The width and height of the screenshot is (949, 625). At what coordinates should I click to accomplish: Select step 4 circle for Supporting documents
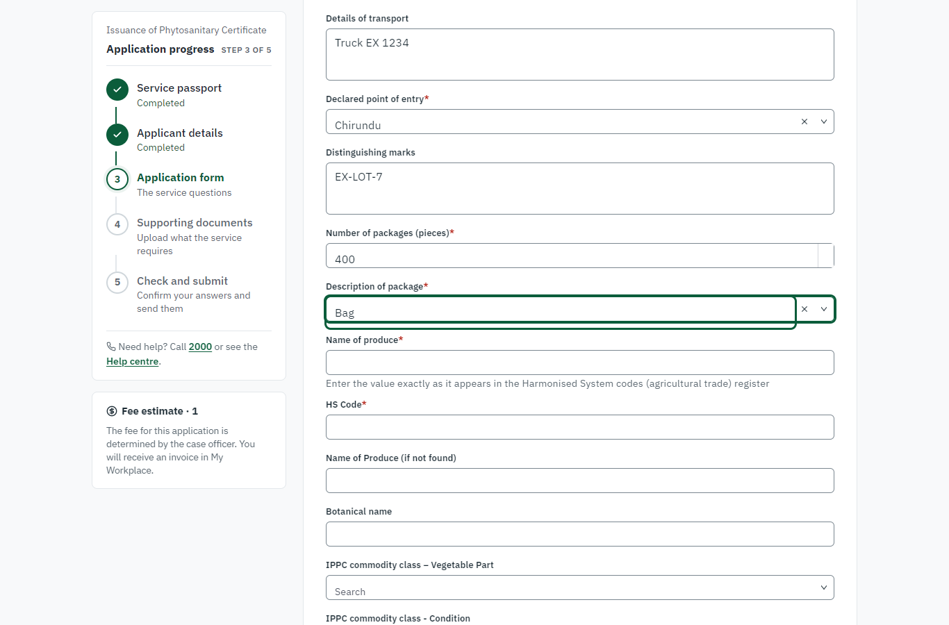pos(117,224)
